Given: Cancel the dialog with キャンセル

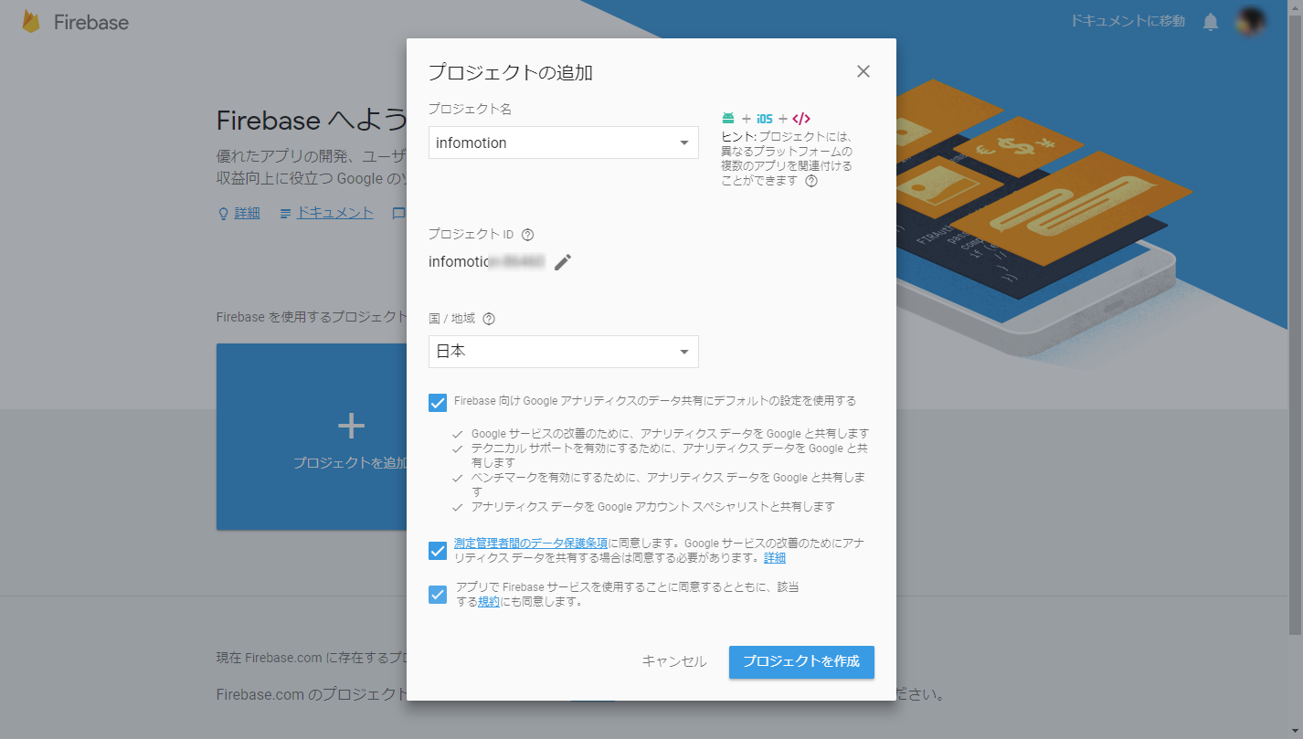Looking at the screenshot, I should (673, 662).
